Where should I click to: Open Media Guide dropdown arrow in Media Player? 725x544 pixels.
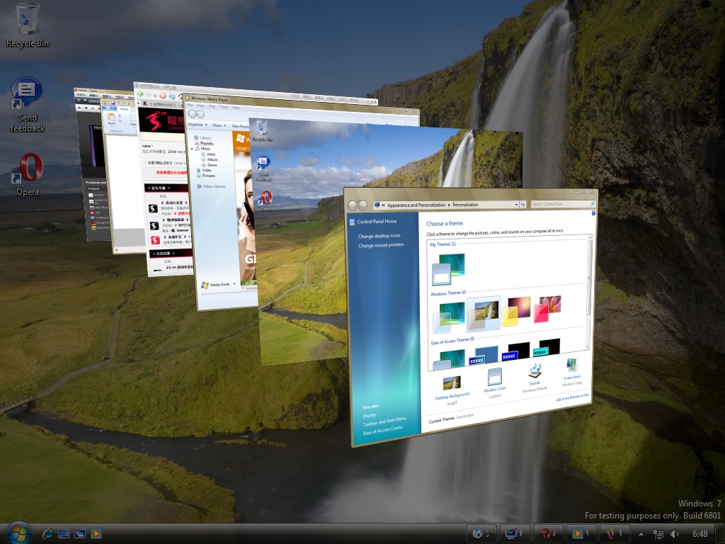pyautogui.click(x=234, y=283)
